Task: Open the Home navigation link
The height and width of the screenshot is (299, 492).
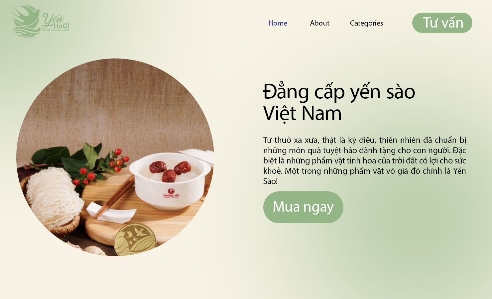Action: pyautogui.click(x=278, y=23)
